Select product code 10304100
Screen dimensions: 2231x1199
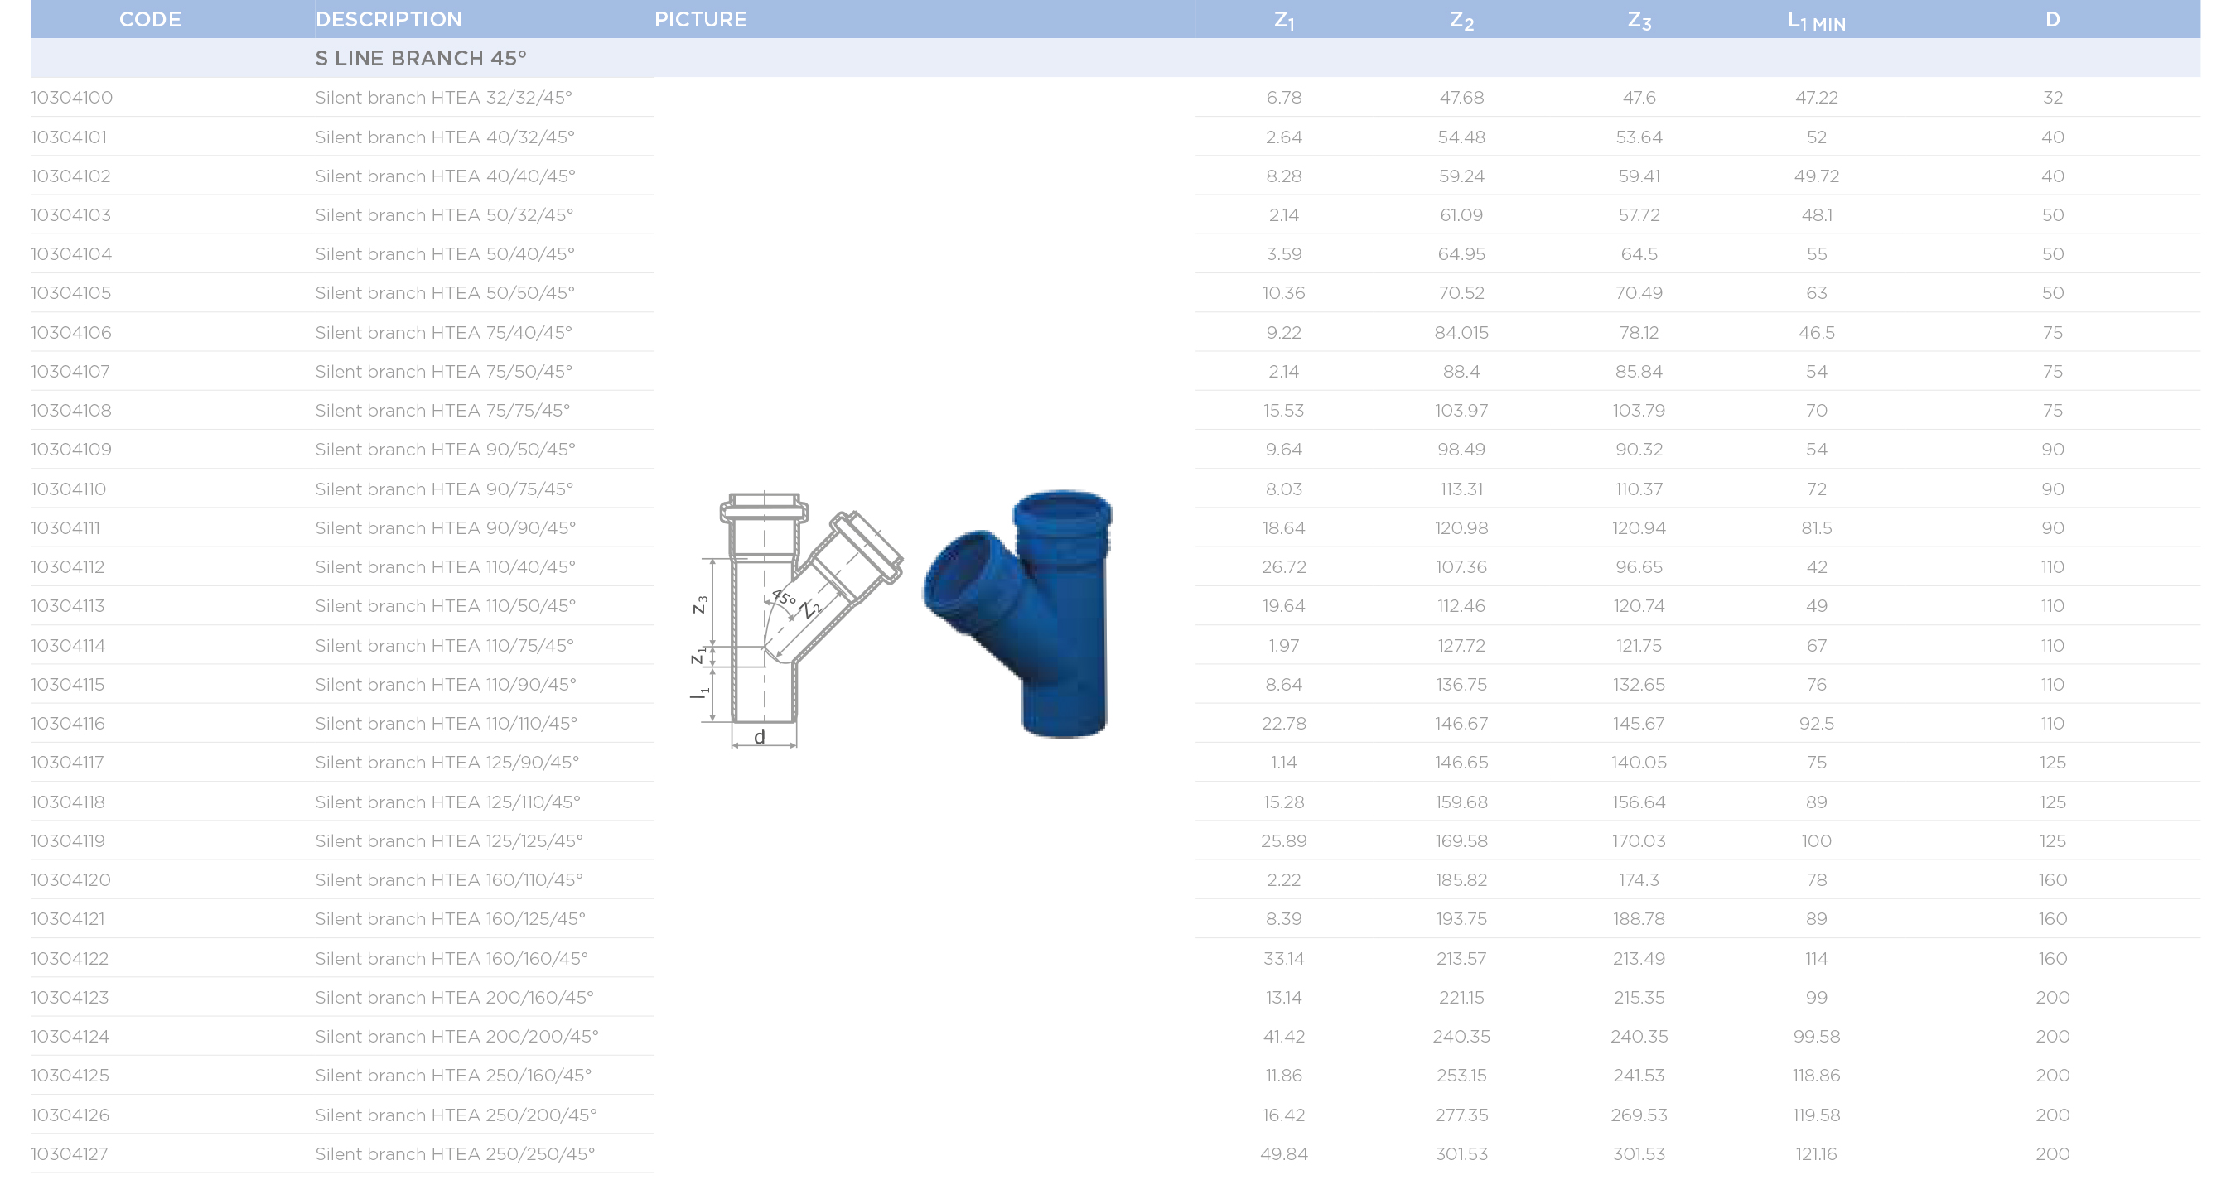coord(72,97)
